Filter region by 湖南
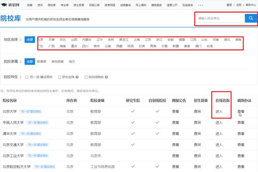 coord(238,39)
